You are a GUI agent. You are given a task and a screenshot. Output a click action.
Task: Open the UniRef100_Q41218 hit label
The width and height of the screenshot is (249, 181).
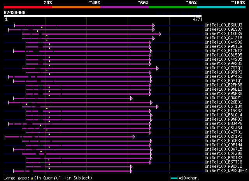(x=223, y=38)
